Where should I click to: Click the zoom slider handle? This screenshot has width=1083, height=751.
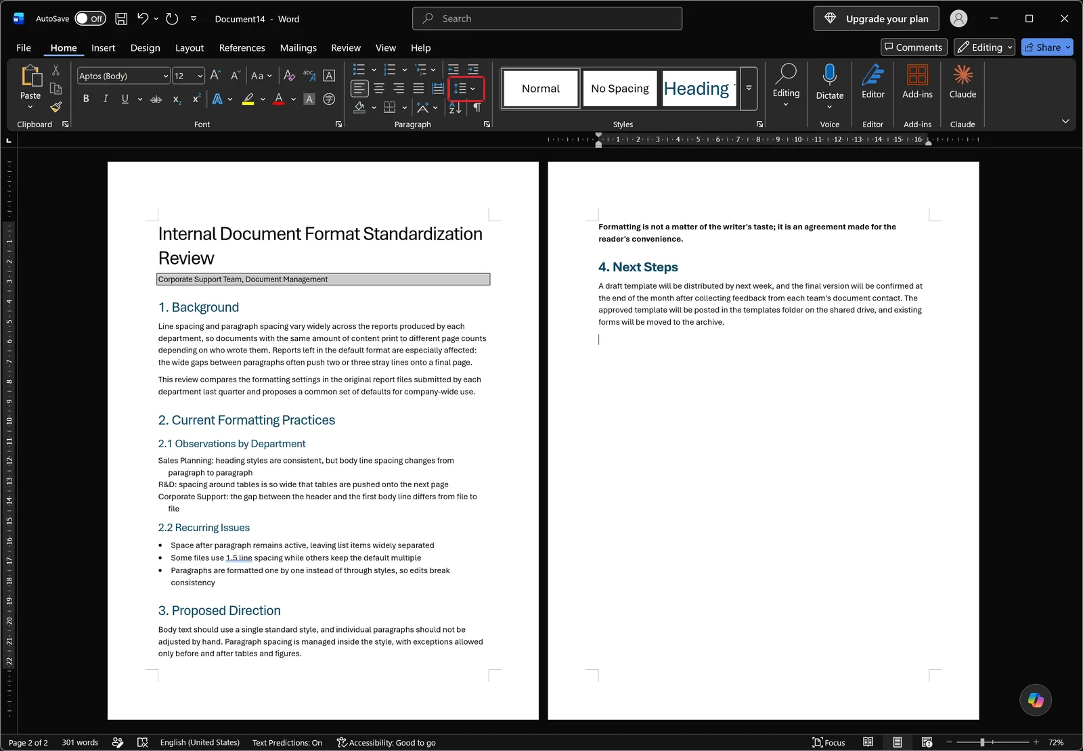(x=982, y=742)
